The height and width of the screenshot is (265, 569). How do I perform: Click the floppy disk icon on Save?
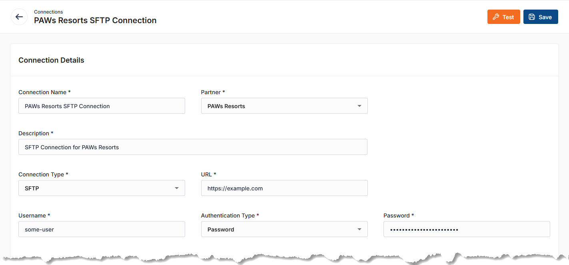[x=532, y=17]
